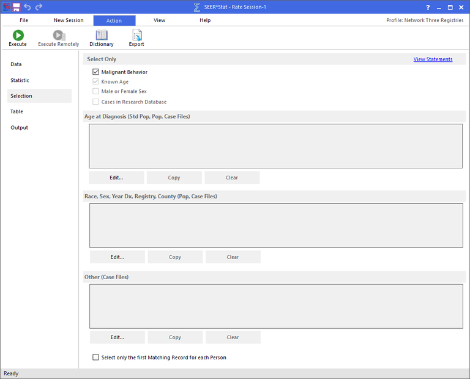This screenshot has height=379, width=470.
Task: Click the undo arrow in title bar
Action: (28, 7)
